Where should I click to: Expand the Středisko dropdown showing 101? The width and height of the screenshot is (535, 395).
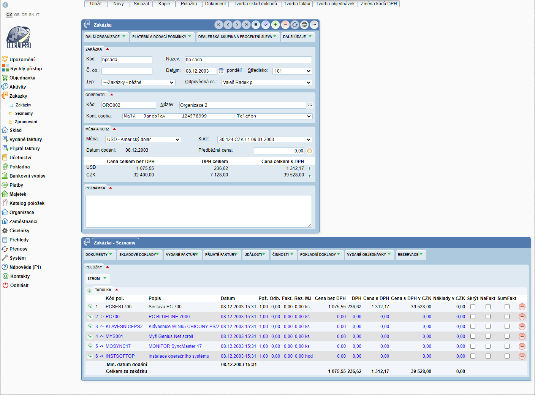pos(292,71)
